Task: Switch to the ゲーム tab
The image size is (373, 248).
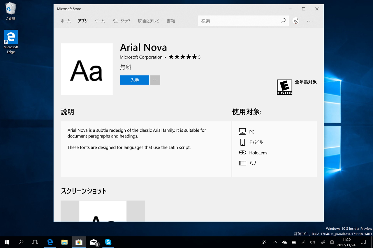Action: 100,21
